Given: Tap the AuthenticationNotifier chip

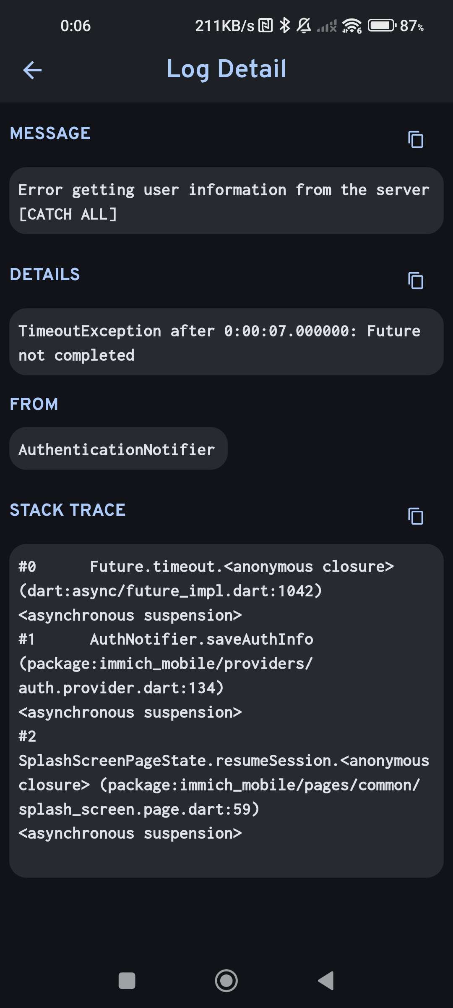Looking at the screenshot, I should click(x=118, y=449).
